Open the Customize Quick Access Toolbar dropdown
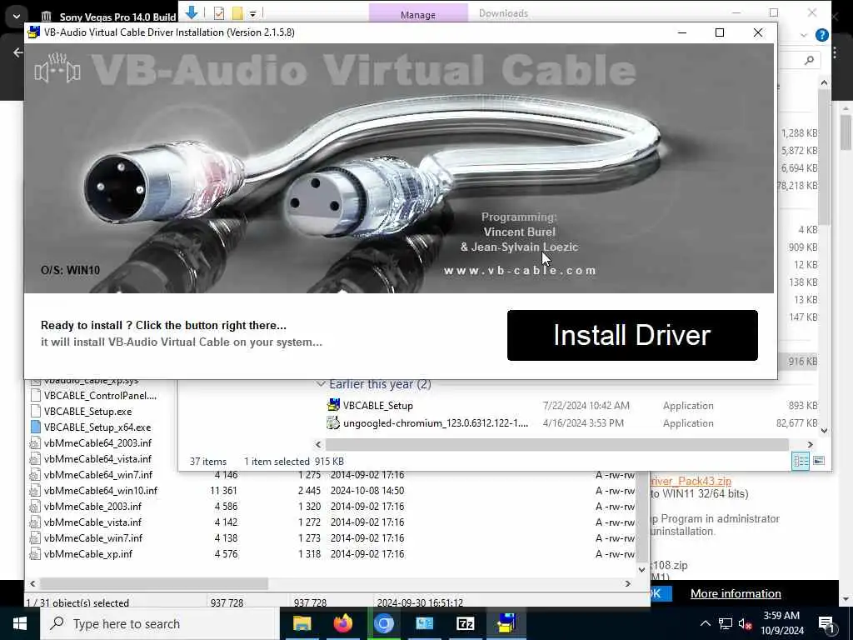 pyautogui.click(x=253, y=13)
